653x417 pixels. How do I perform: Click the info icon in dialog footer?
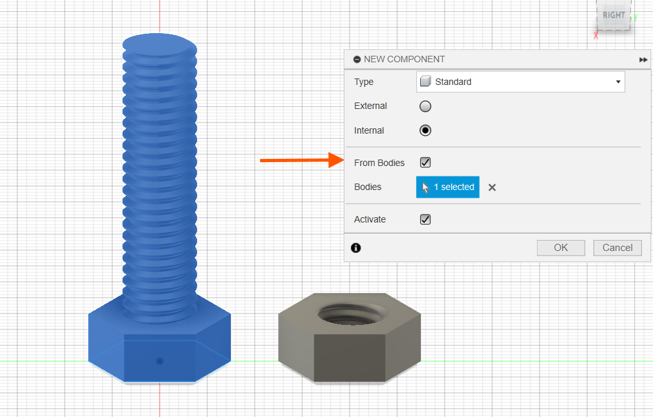click(355, 248)
